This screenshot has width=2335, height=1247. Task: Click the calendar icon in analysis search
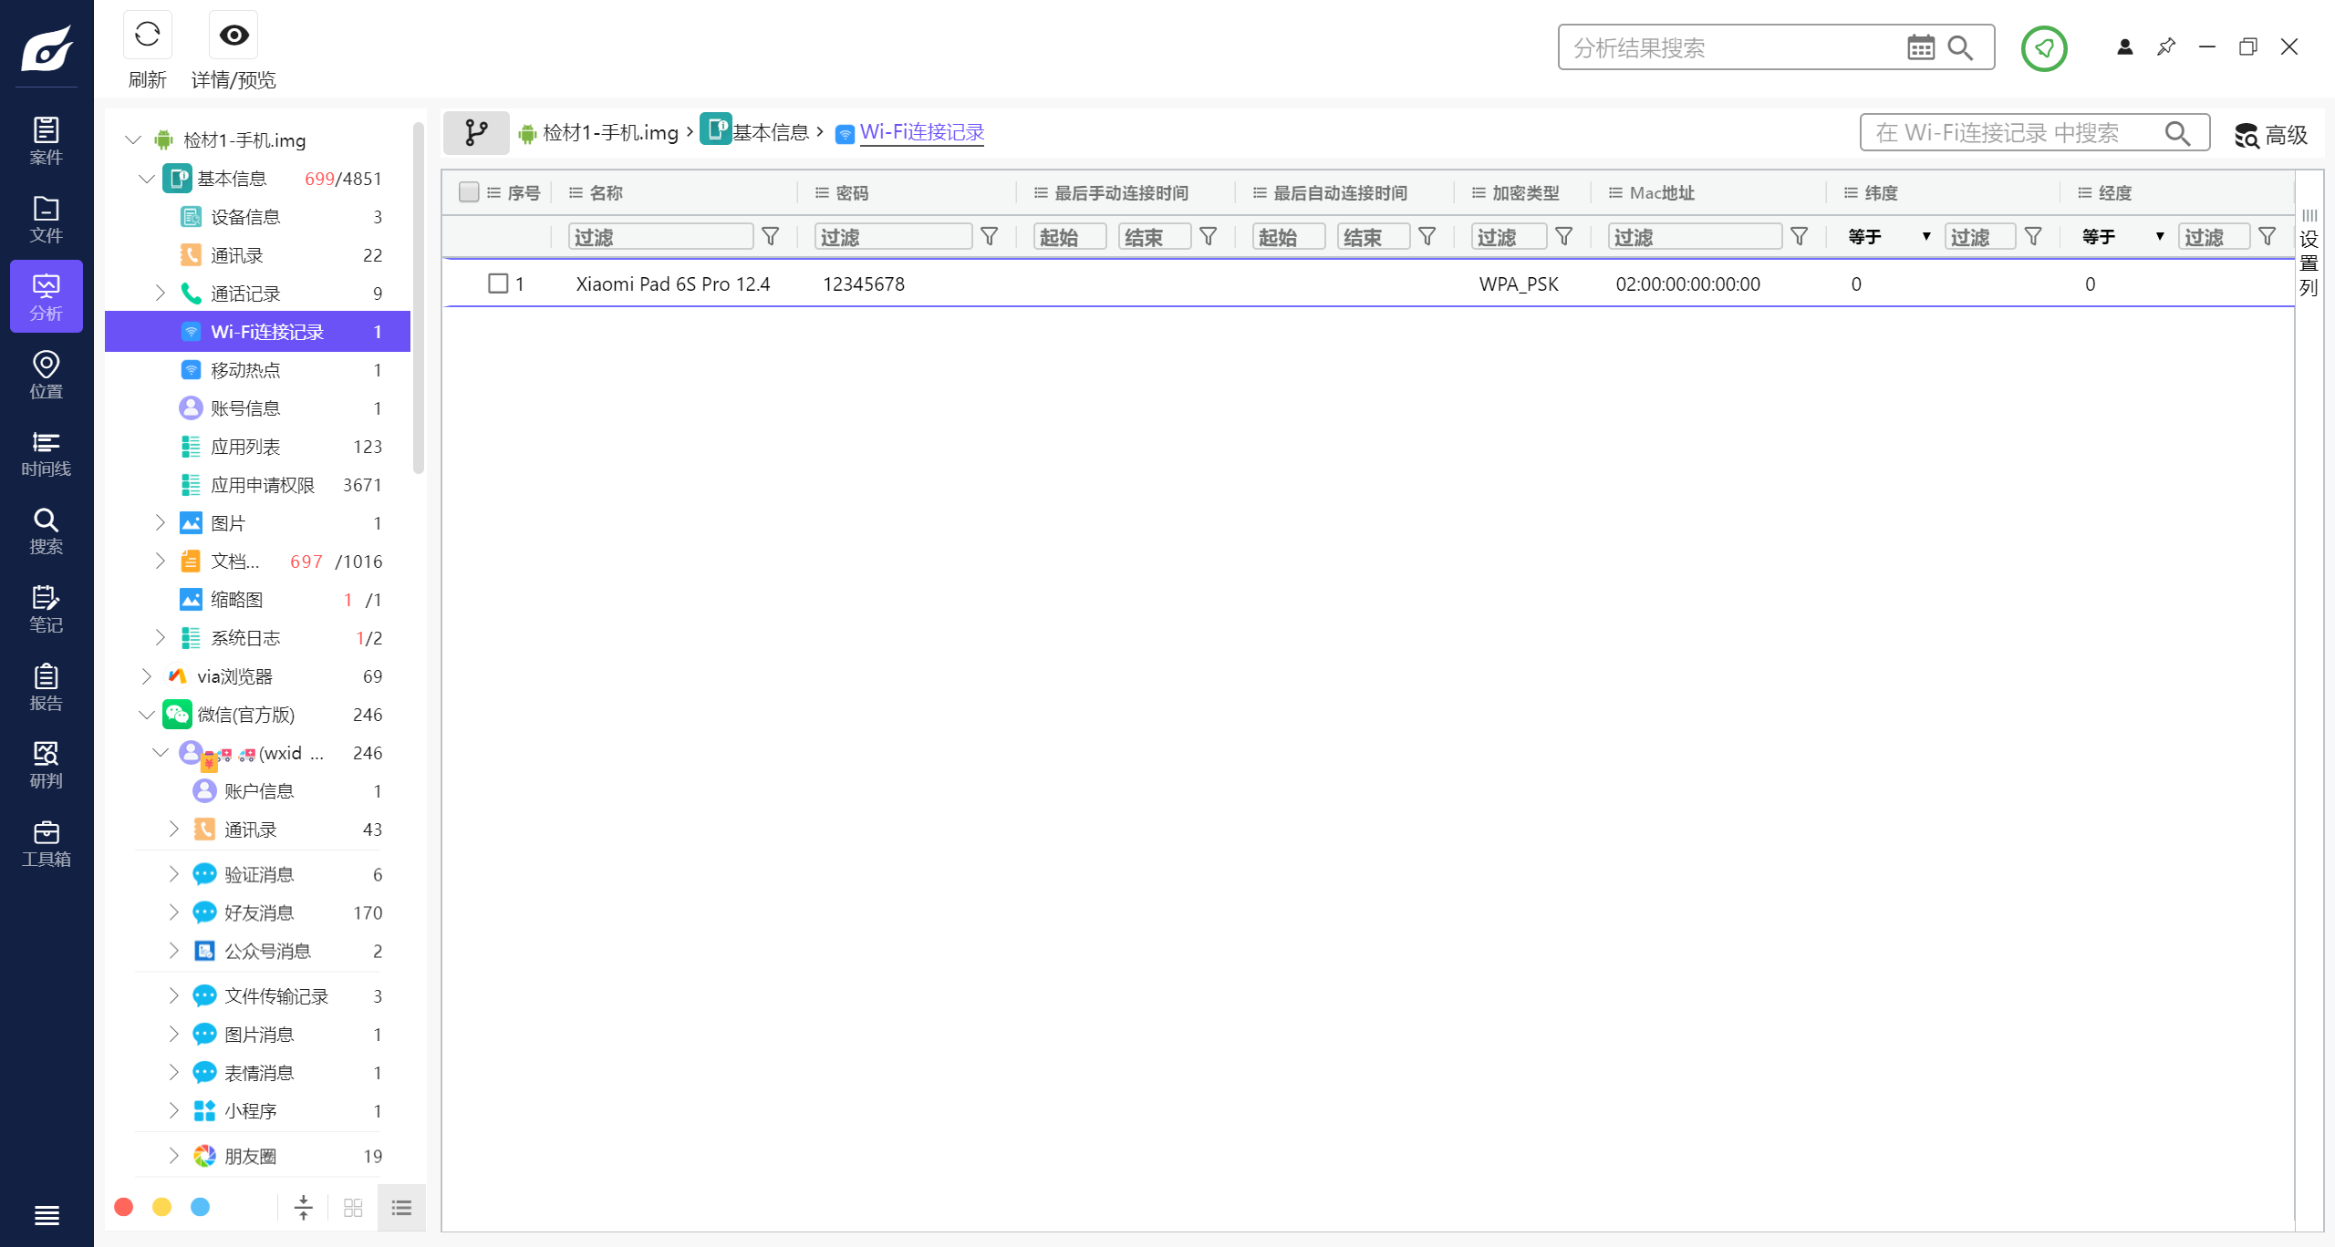[1920, 48]
